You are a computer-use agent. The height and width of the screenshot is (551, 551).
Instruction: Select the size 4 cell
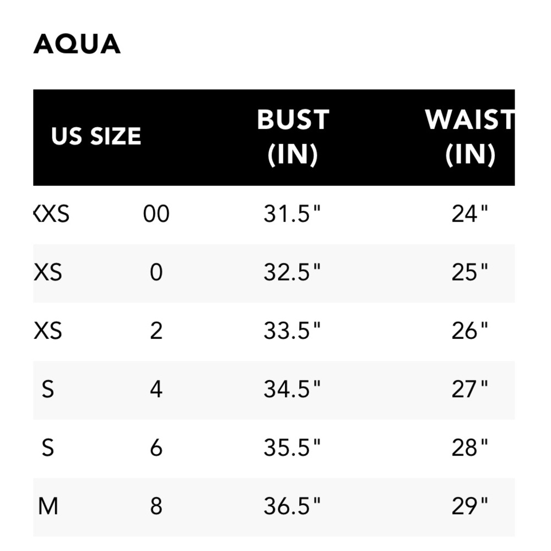tap(156, 390)
